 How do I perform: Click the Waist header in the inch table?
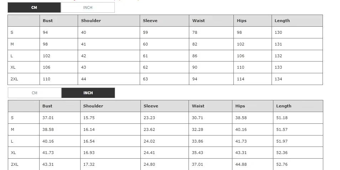[x=198, y=106]
